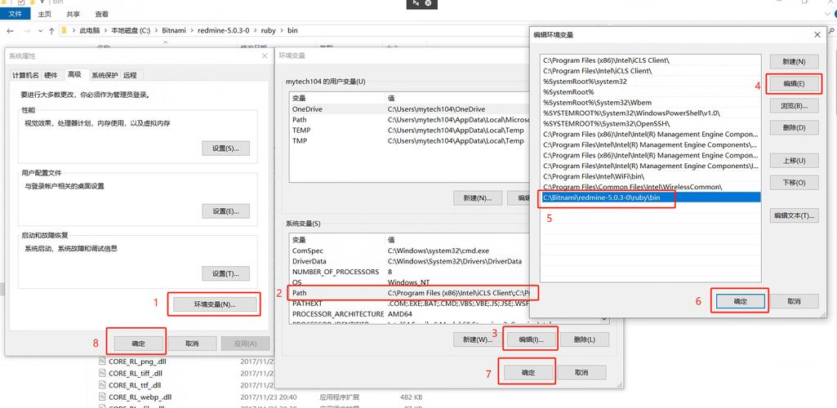Click the 下移(O) button
The height and width of the screenshot is (408, 837).
click(x=794, y=183)
